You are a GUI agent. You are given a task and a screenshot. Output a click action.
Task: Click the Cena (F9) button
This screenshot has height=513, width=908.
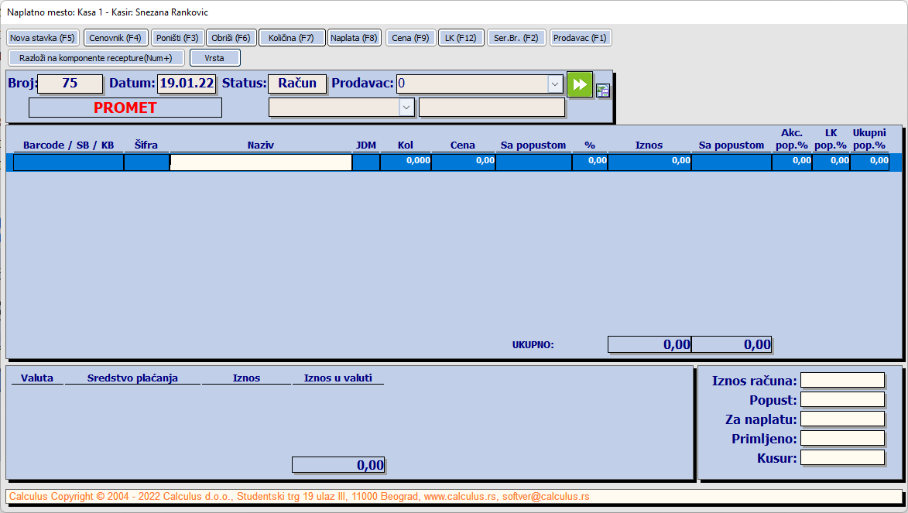(x=410, y=38)
